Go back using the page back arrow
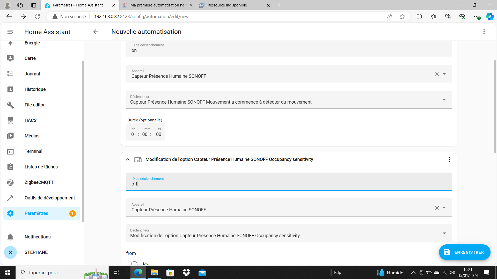 click(x=96, y=32)
